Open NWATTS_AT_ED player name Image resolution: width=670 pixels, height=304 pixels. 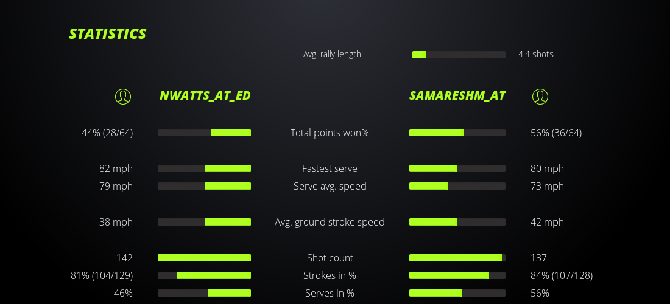coord(205,96)
